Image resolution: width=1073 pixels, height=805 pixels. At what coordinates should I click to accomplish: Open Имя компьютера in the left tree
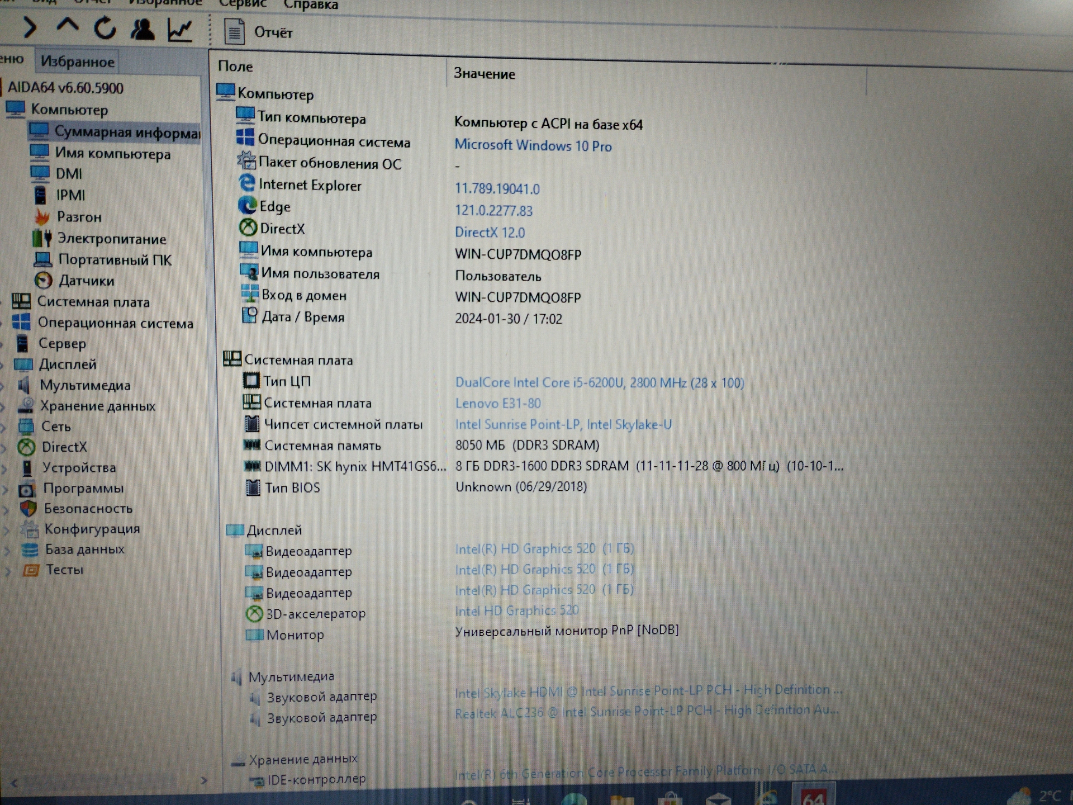coord(112,153)
